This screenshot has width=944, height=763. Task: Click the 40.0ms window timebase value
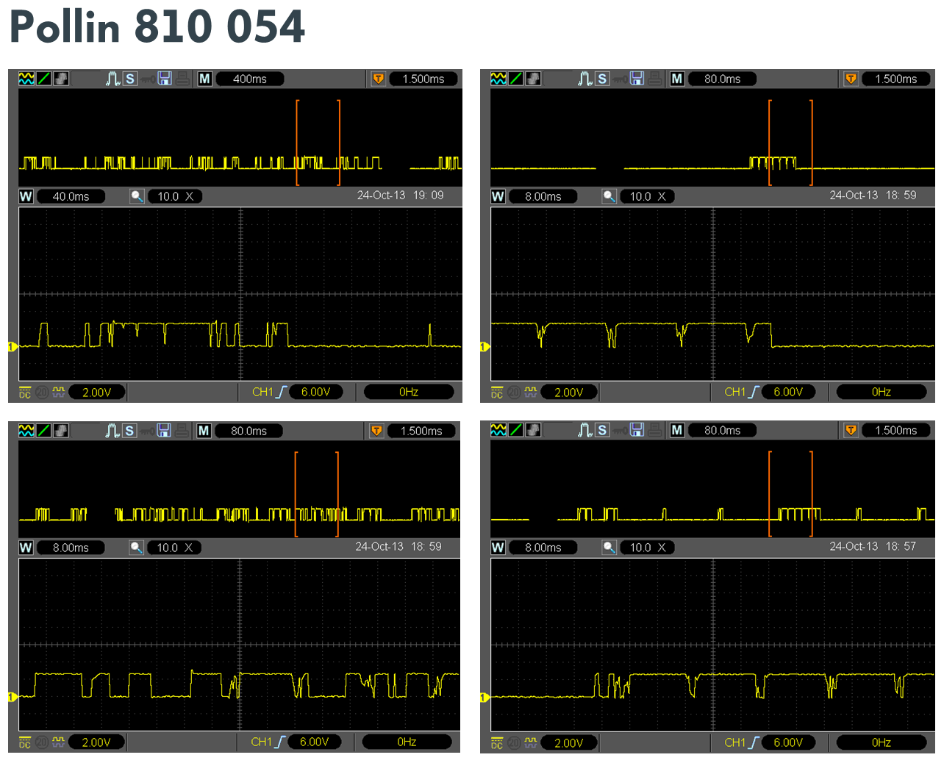pos(71,196)
